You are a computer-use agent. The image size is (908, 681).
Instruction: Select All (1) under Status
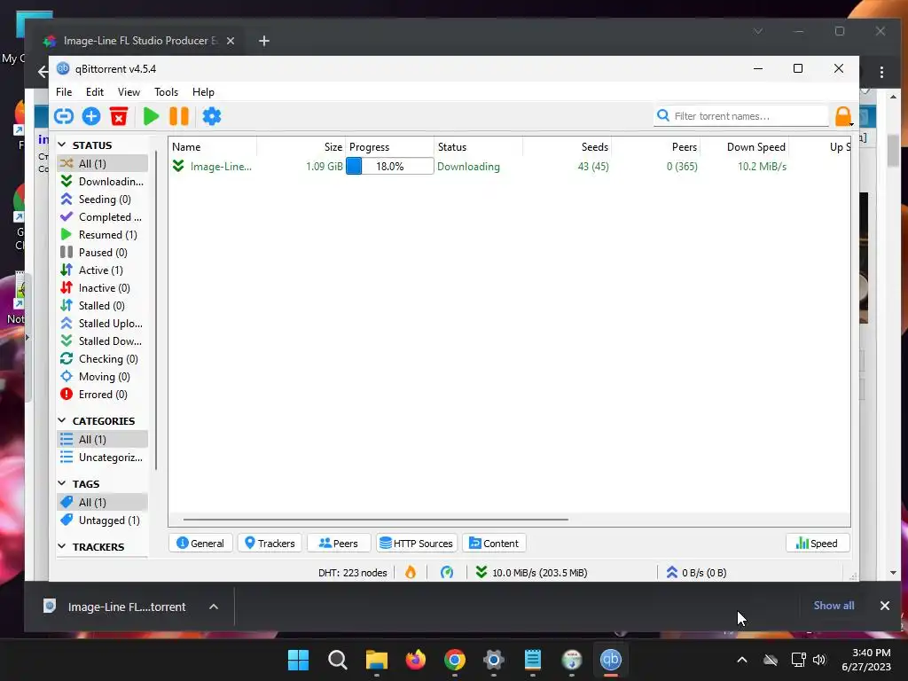pos(103,163)
